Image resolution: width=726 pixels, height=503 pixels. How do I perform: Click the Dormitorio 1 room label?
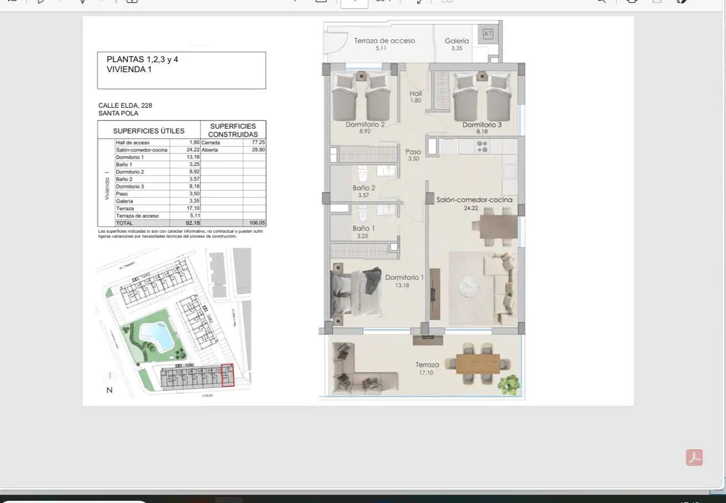404,278
